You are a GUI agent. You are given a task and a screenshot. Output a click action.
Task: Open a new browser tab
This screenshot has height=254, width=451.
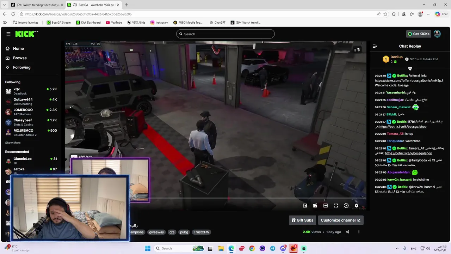pyautogui.click(x=126, y=5)
